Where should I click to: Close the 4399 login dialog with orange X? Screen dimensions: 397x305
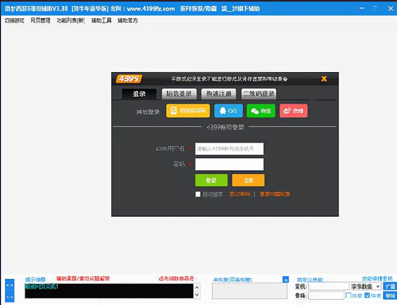[x=324, y=79]
